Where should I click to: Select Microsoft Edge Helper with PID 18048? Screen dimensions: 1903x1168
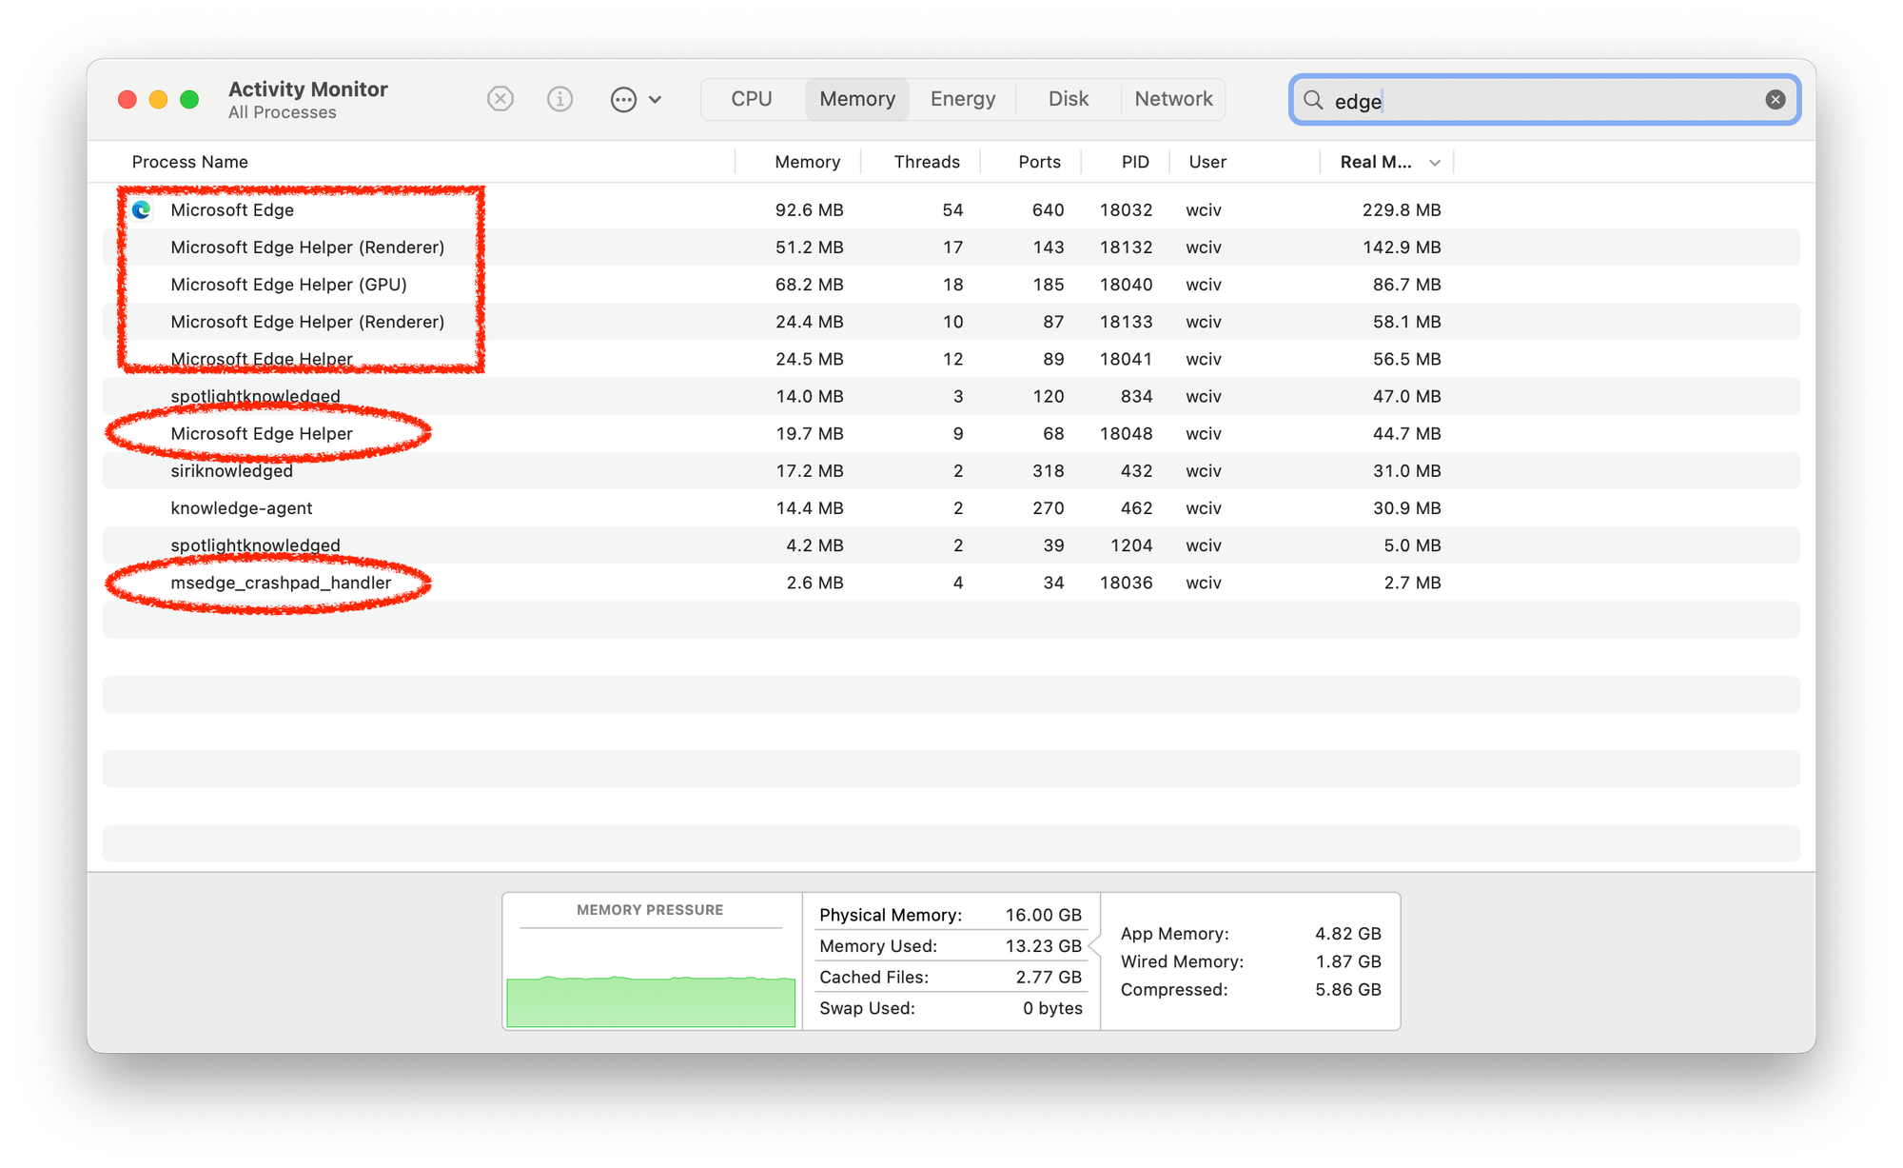click(951, 433)
